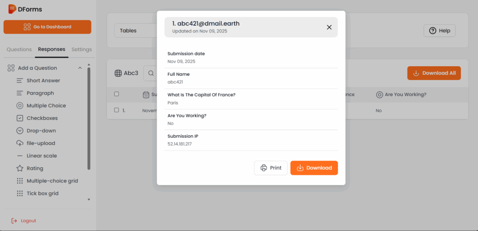Toggle the select-all checkbox in table header
The height and width of the screenshot is (231, 478).
(117, 94)
